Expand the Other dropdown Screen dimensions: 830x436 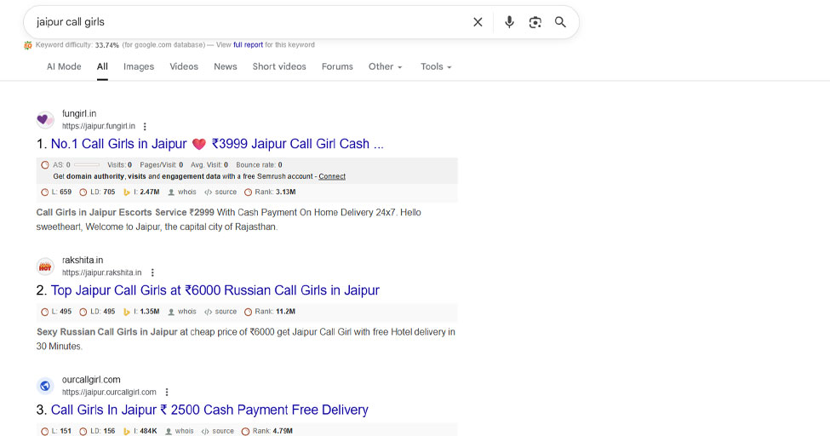[386, 66]
